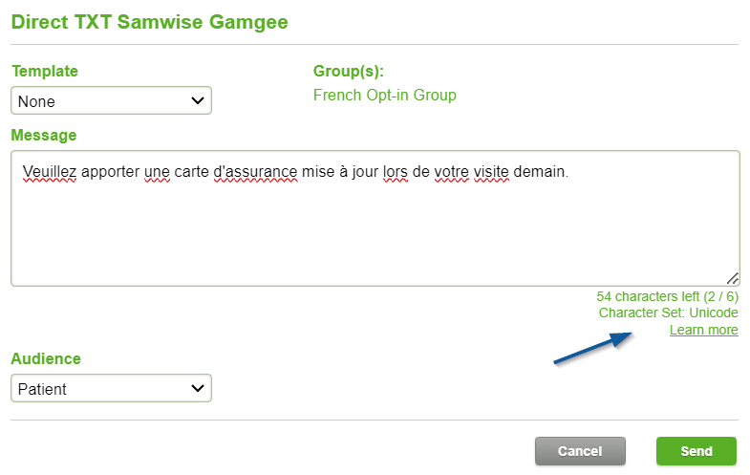The height and width of the screenshot is (475, 750).
Task: Click the blue arrow pointing to Learn more
Action: coord(593,348)
